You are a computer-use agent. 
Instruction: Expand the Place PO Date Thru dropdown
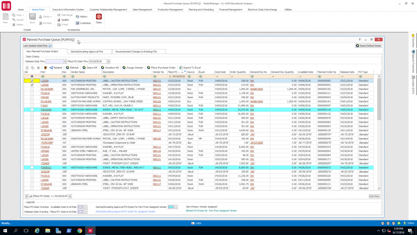[x=108, y=62]
